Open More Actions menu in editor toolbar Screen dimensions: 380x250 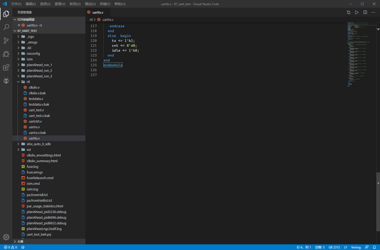point(374,12)
